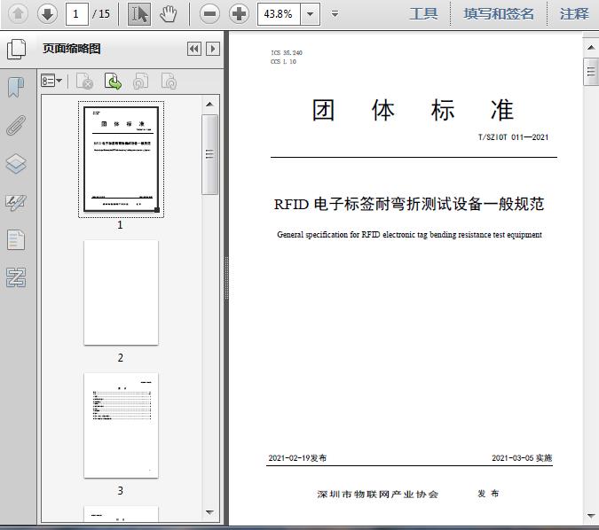The width and height of the screenshot is (599, 530).
Task: Open the signatures panel
Action: coord(16,202)
